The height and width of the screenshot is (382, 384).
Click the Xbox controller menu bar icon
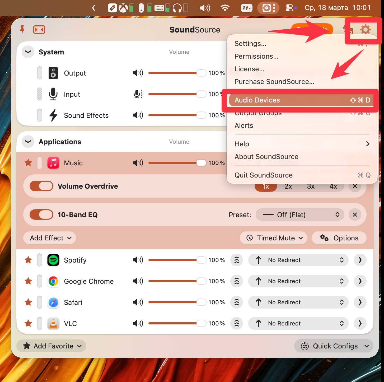123,8
